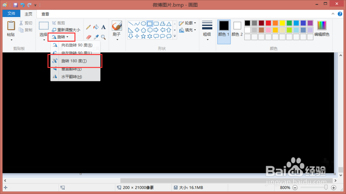
Task: Choose the Triangle shape
Action: click(x=169, y=23)
